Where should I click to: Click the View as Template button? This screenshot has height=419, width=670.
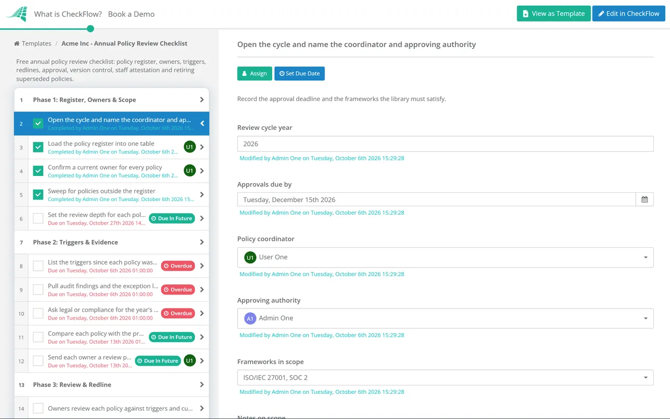[554, 14]
